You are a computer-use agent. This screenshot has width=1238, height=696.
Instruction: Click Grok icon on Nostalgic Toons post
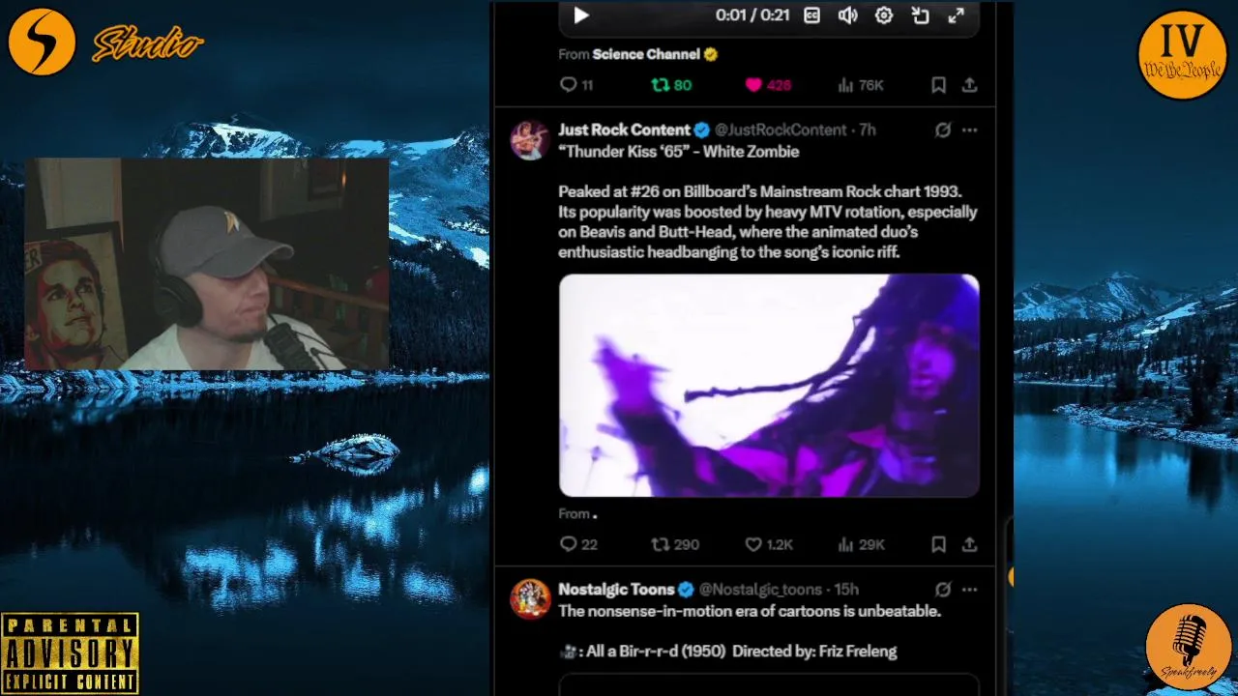(942, 590)
